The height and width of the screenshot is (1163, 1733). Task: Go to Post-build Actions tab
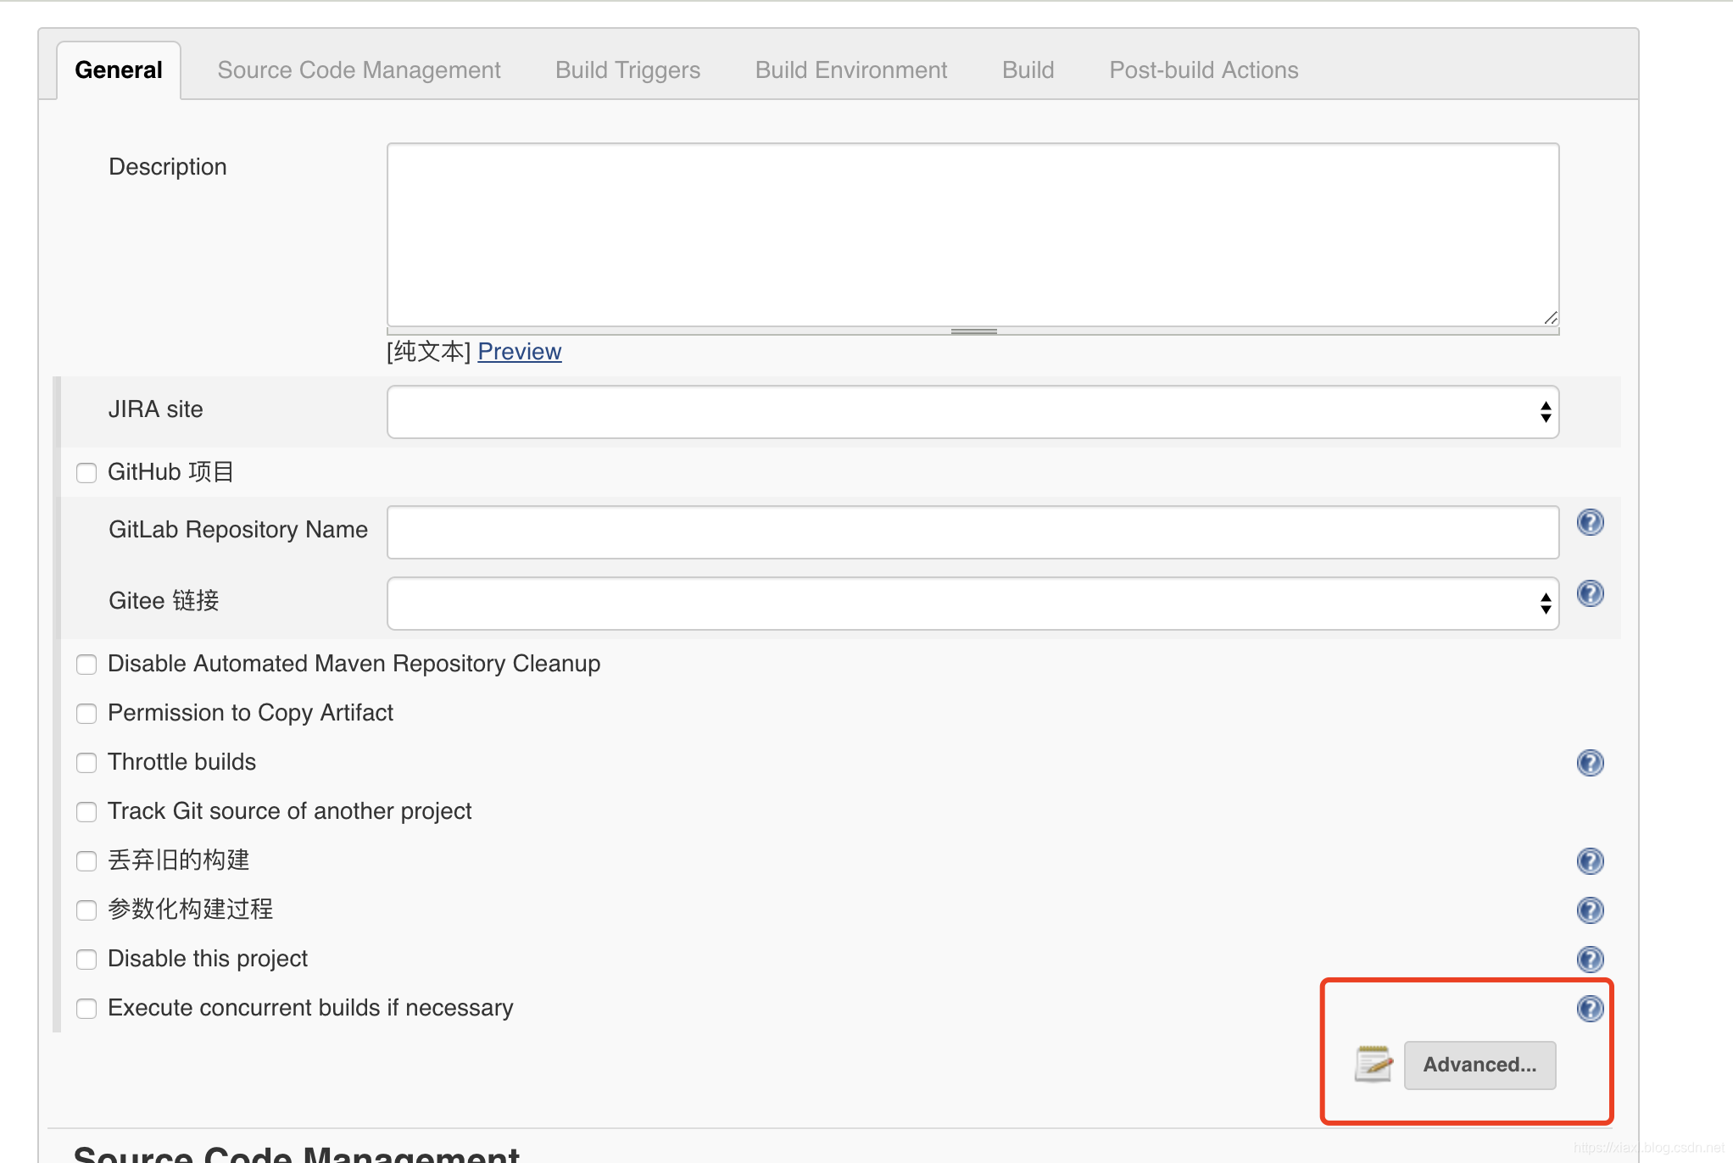tap(1203, 70)
